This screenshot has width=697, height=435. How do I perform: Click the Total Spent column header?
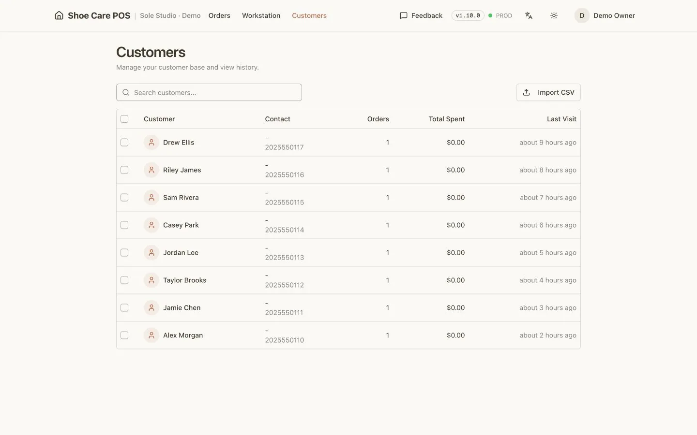(x=447, y=119)
